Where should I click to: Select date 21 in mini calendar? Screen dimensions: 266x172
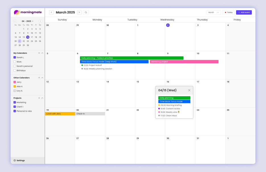pos(20,41)
